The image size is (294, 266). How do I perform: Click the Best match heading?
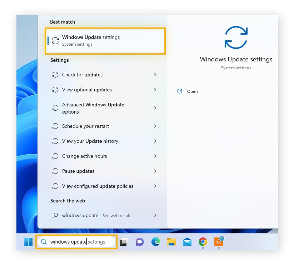(63, 22)
